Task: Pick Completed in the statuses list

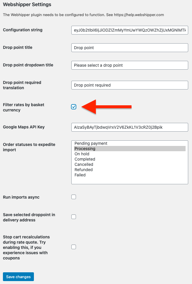Action: 130,159
